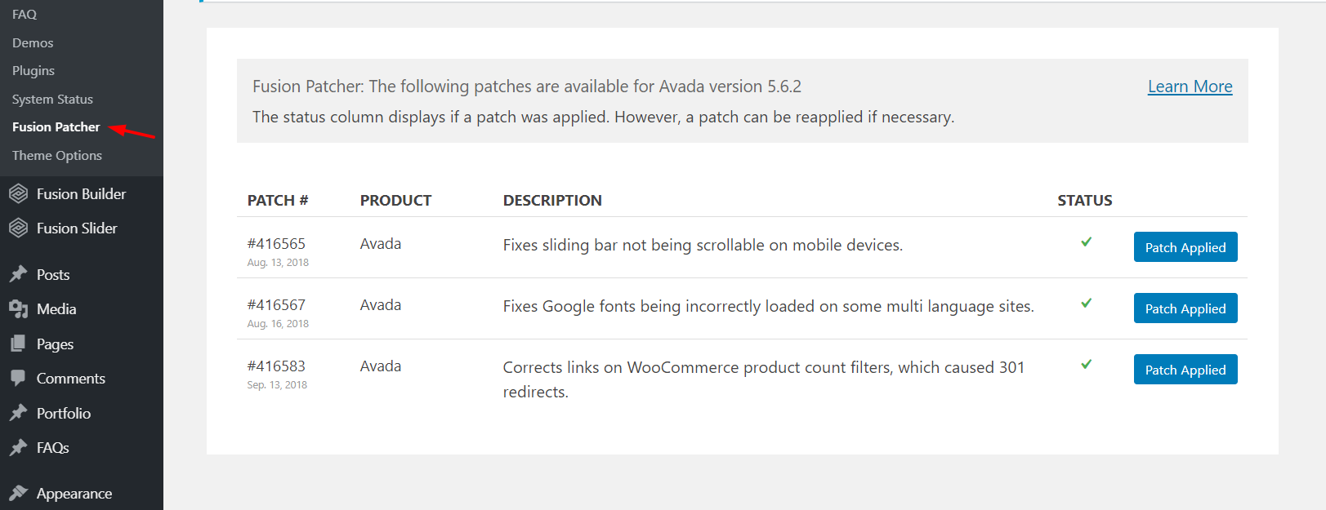Open Fusion Slider via its sidebar icon
Screen dimensions: 1326x510
click(x=18, y=228)
